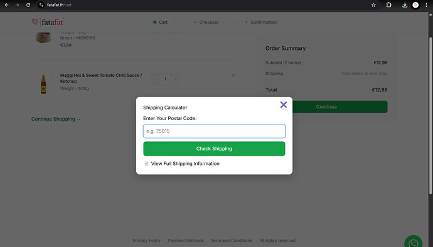This screenshot has width=433, height=247.
Task: Increase Maggi sauce quantity with plus
Action: click(175, 79)
